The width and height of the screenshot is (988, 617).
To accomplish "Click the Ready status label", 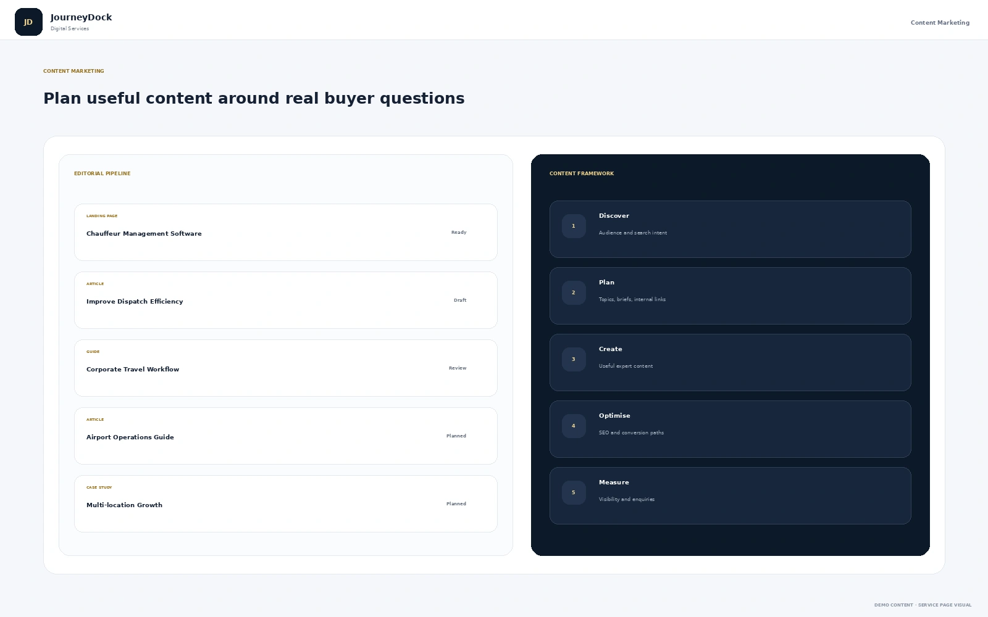I will coord(459,233).
